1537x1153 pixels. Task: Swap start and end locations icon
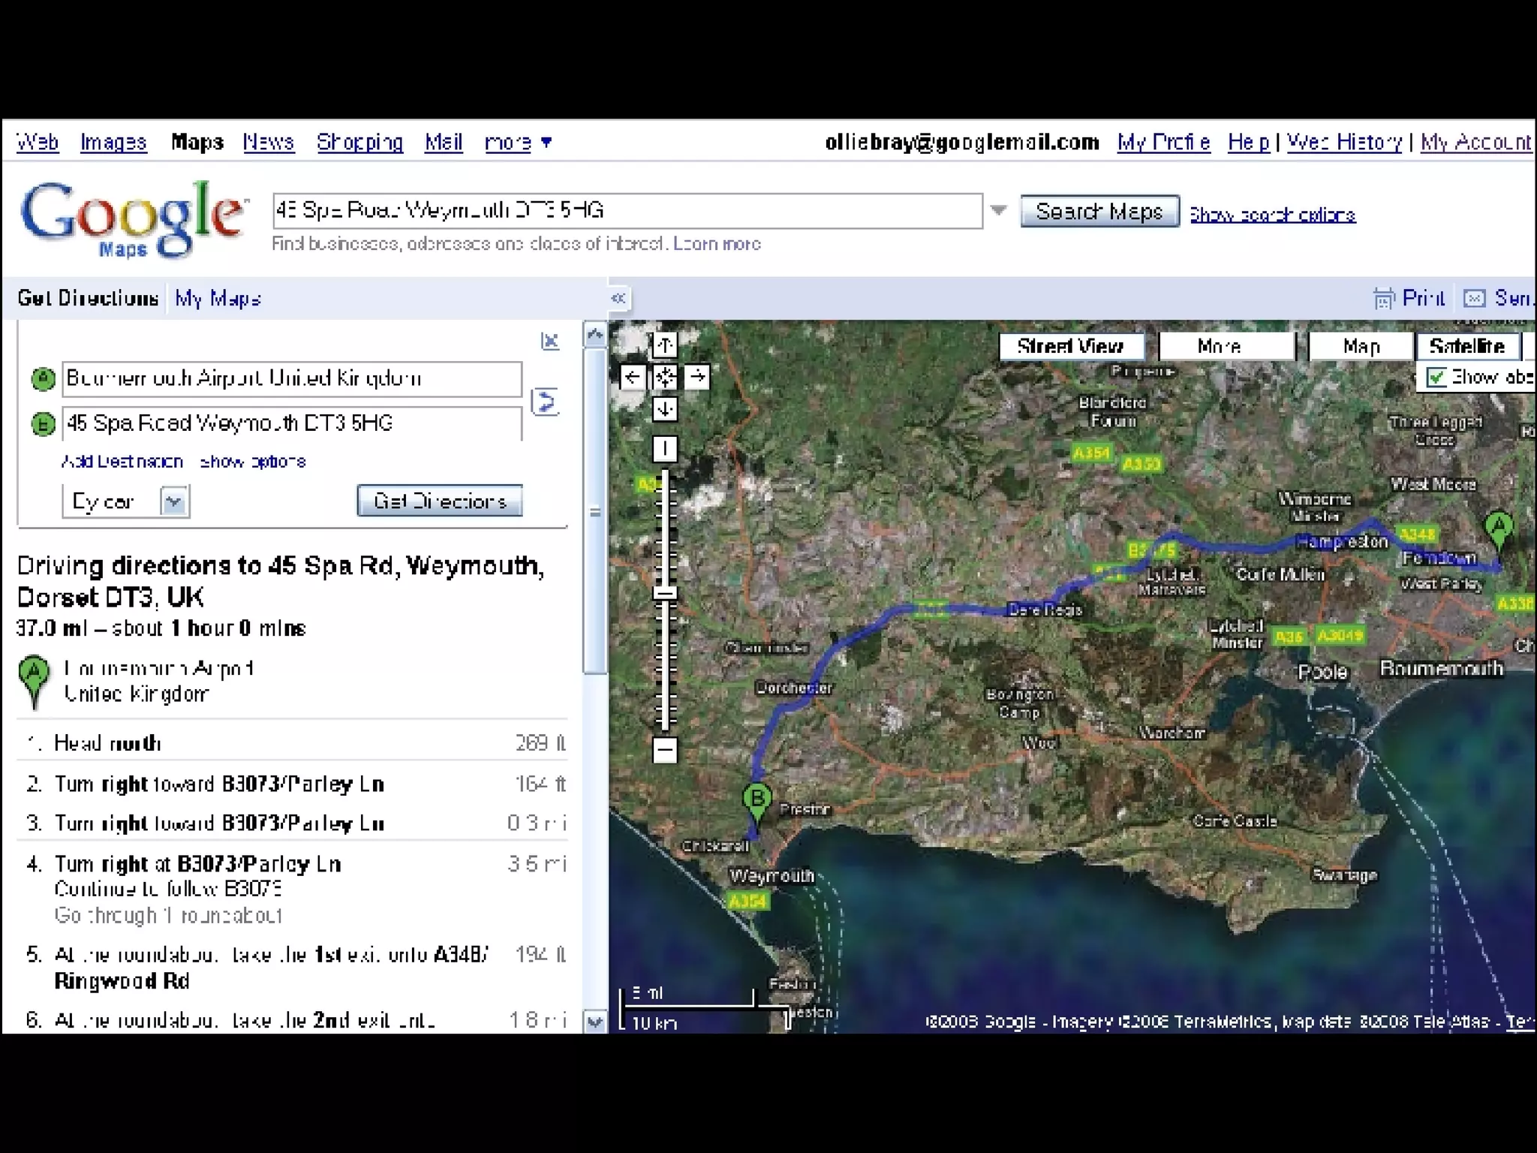click(545, 402)
